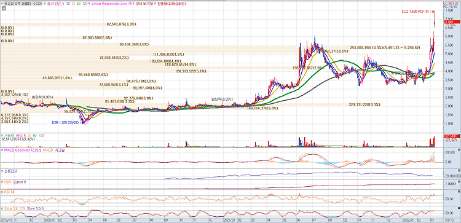Click the '67,983,500(2.8%)' volume profile label

[97, 37]
